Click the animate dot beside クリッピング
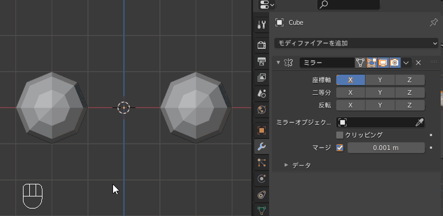The height and width of the screenshot is (216, 443). pos(431,135)
